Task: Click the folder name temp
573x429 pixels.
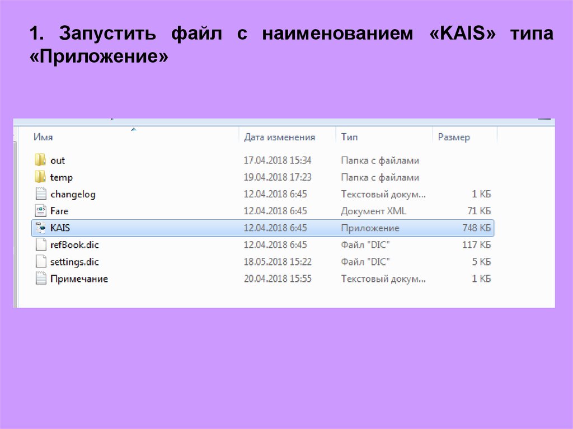Action: 62,178
